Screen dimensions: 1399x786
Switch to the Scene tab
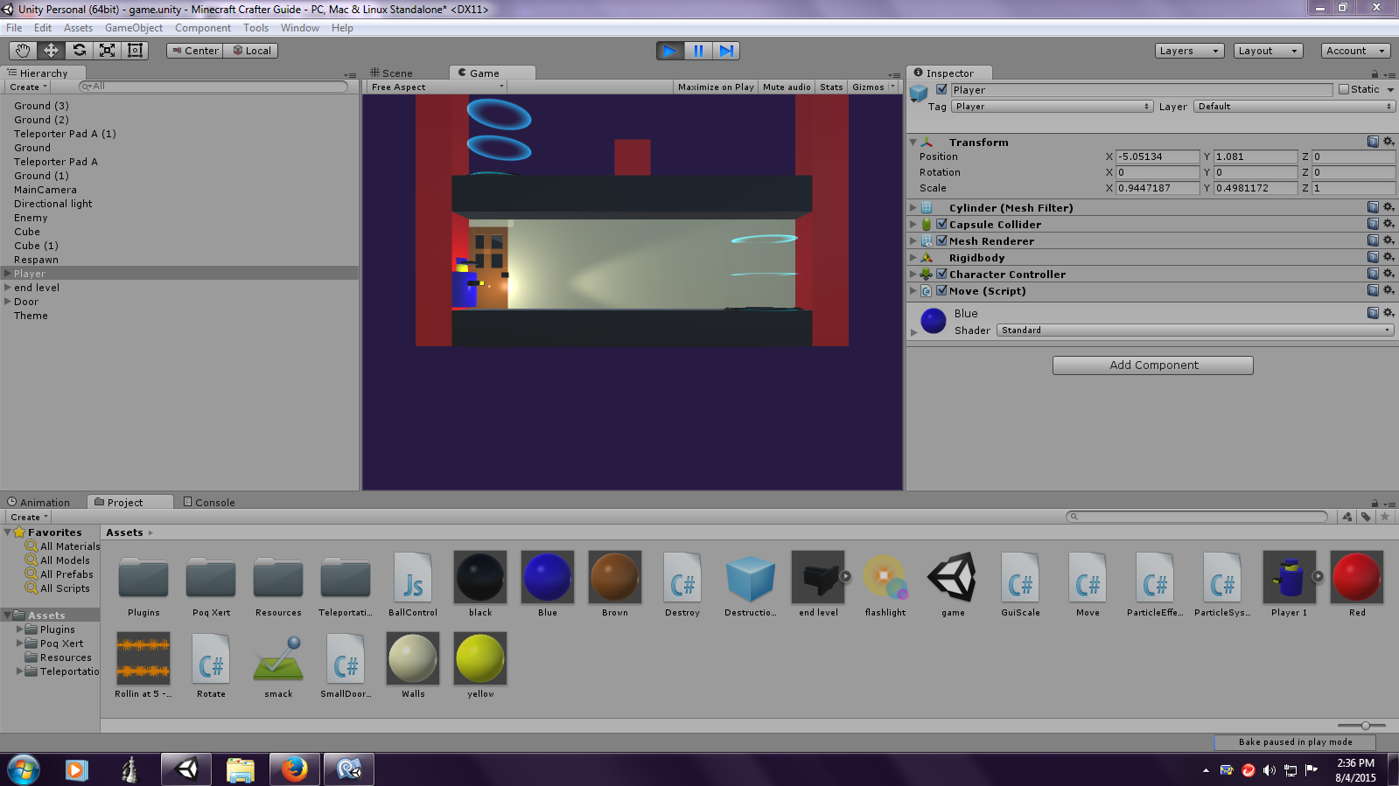391,73
